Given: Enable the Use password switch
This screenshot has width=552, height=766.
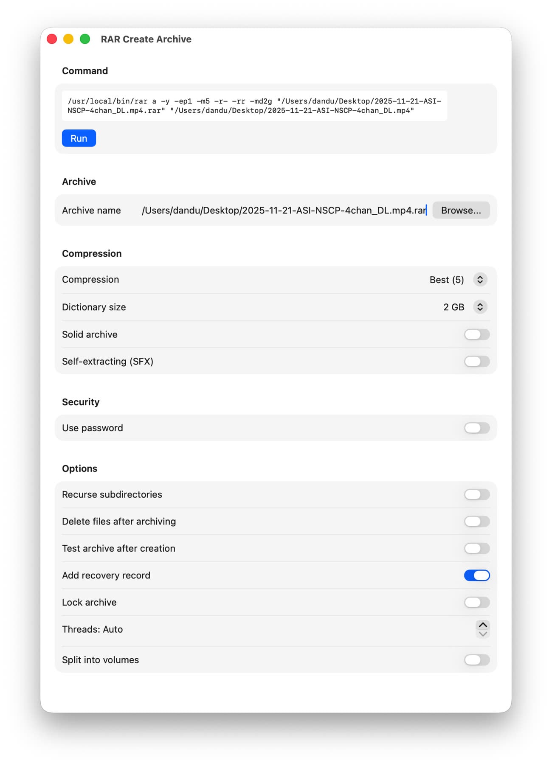Looking at the screenshot, I should coord(476,428).
